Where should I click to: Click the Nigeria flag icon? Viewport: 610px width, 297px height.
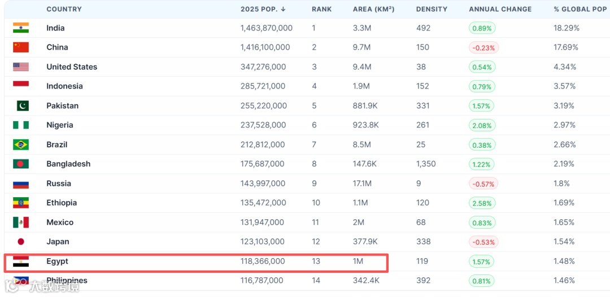click(21, 125)
